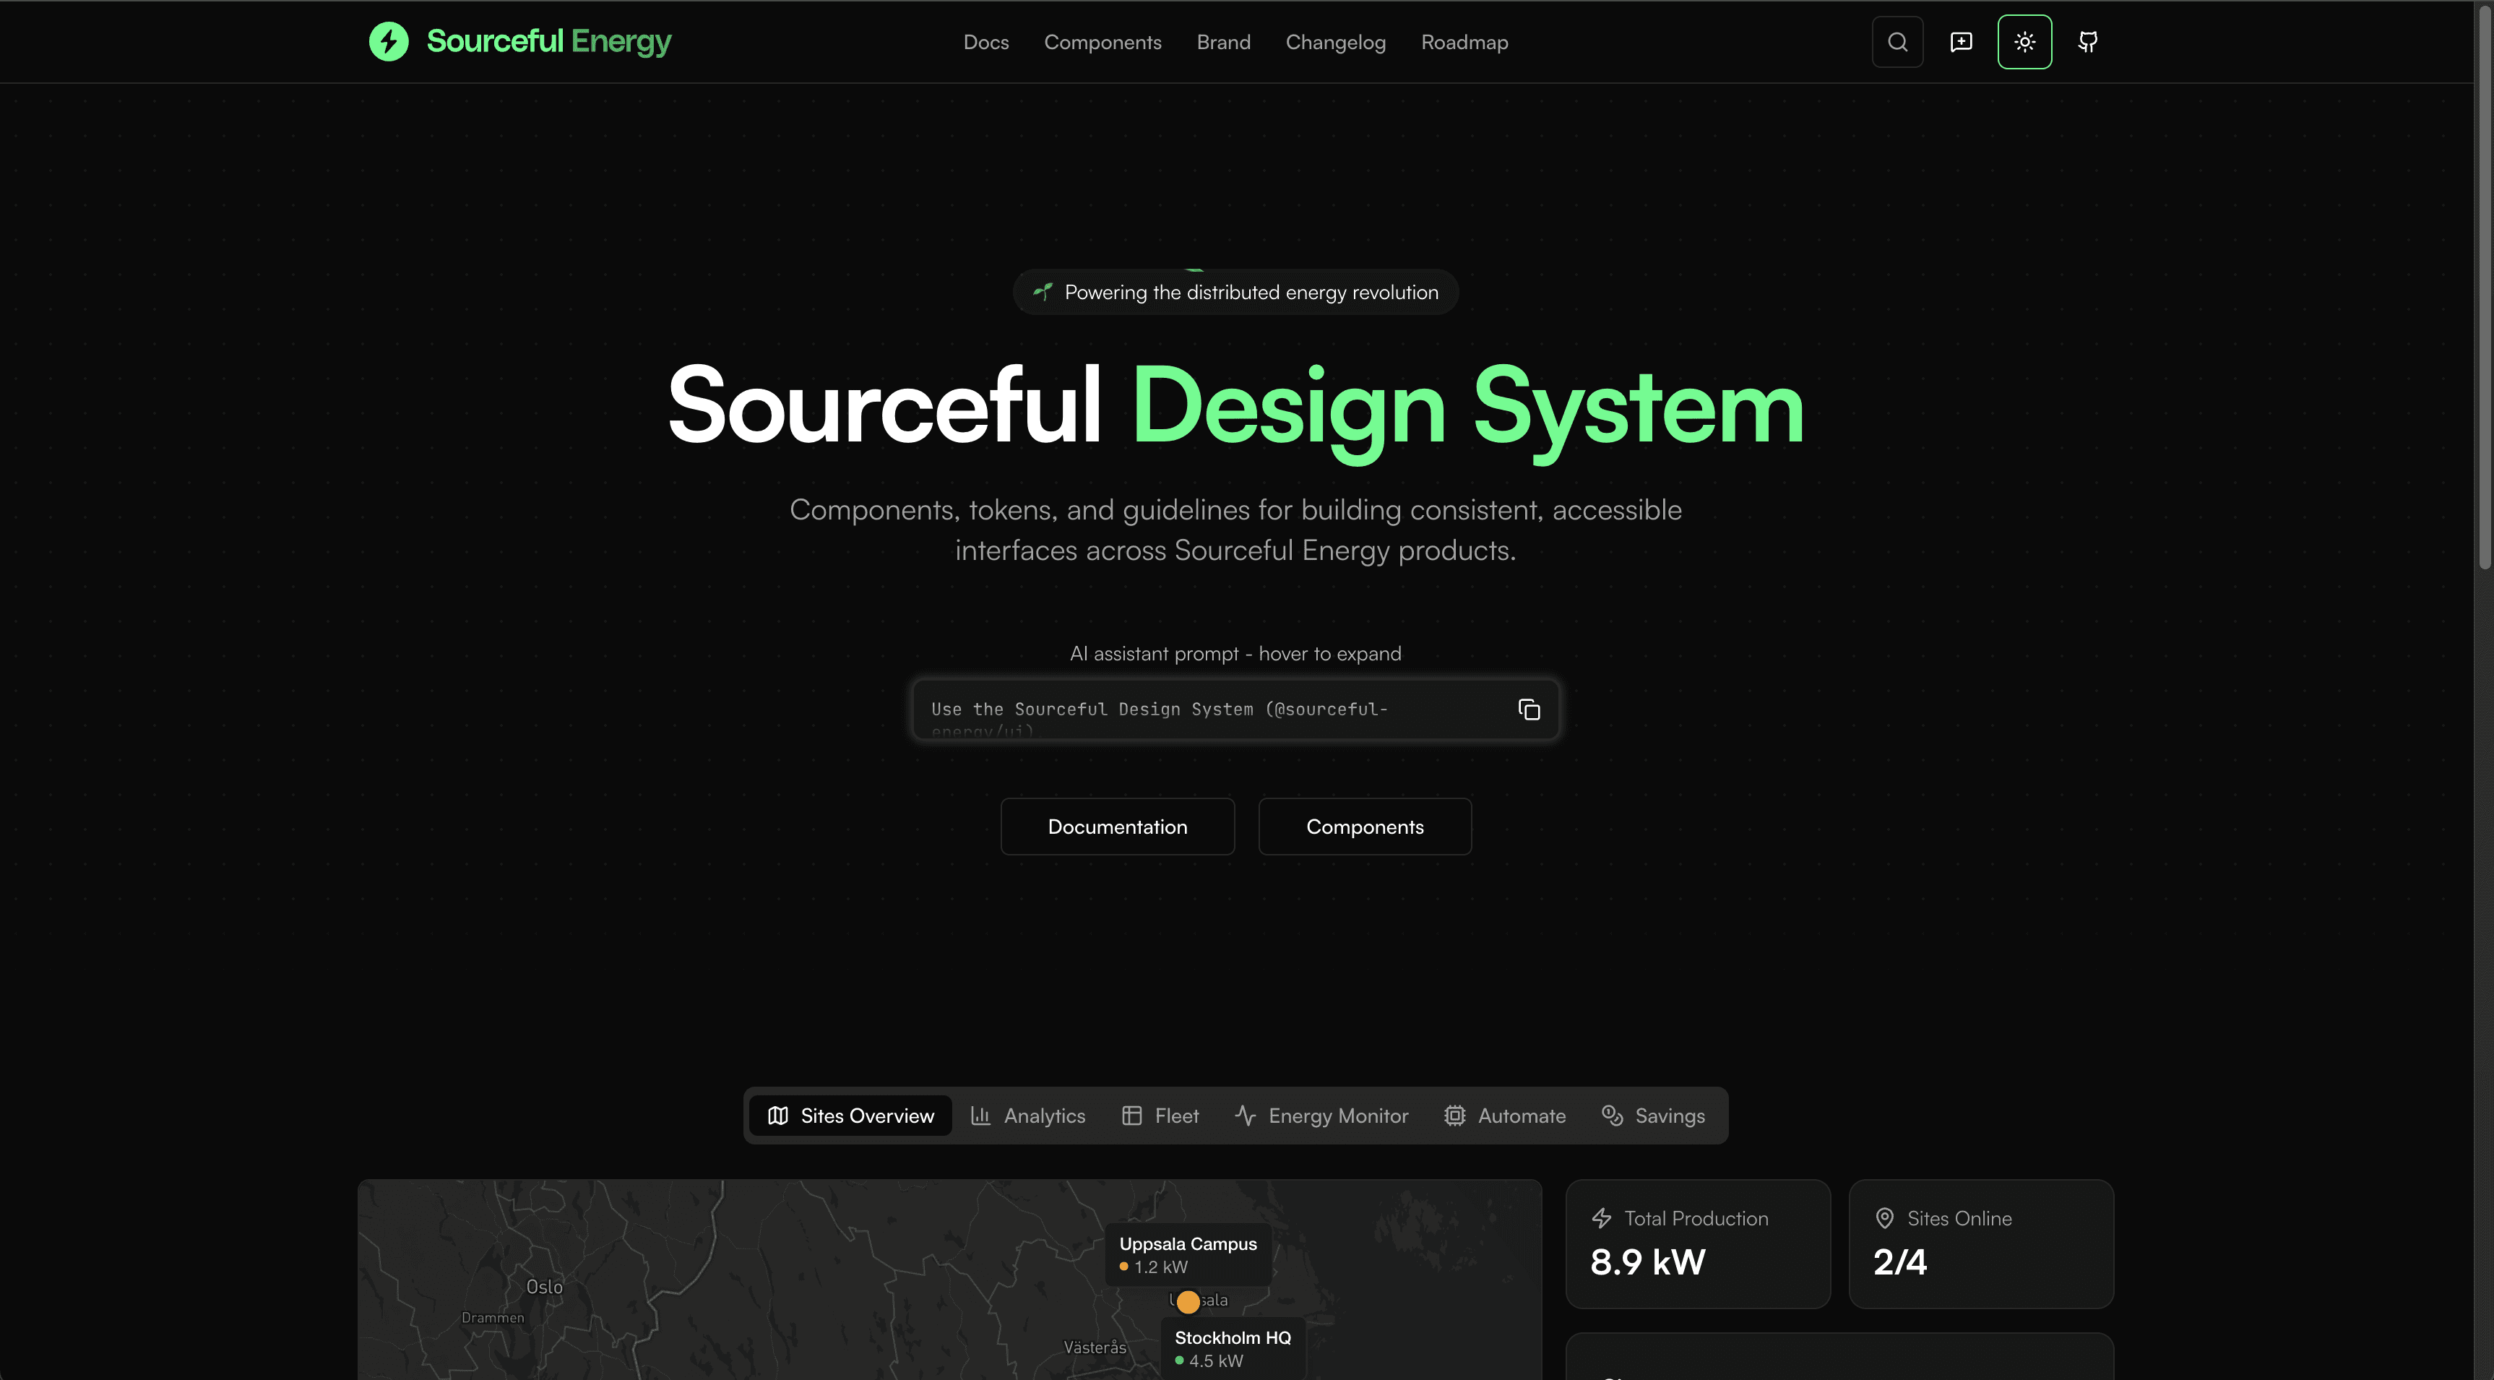Click the Total Production bolt icon

pos(1601,1218)
